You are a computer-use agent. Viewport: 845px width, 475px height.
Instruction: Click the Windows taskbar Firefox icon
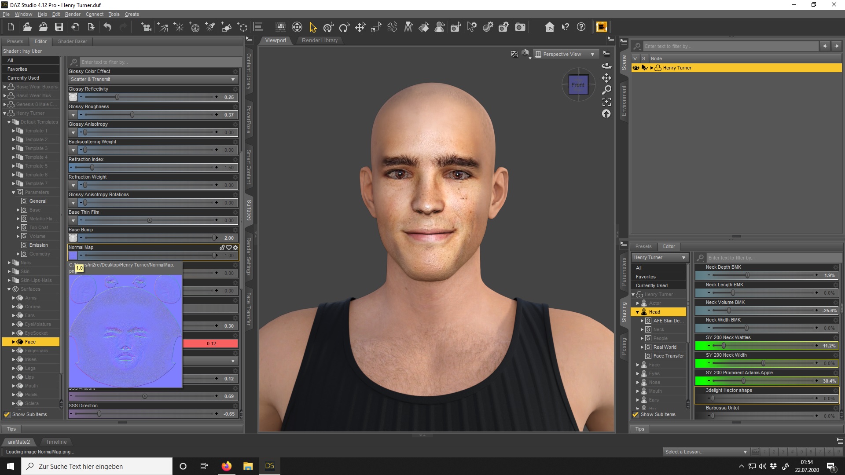click(226, 466)
